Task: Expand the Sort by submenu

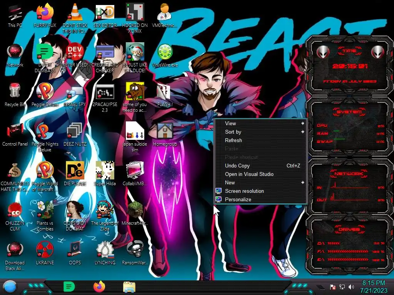Action: 260,132
